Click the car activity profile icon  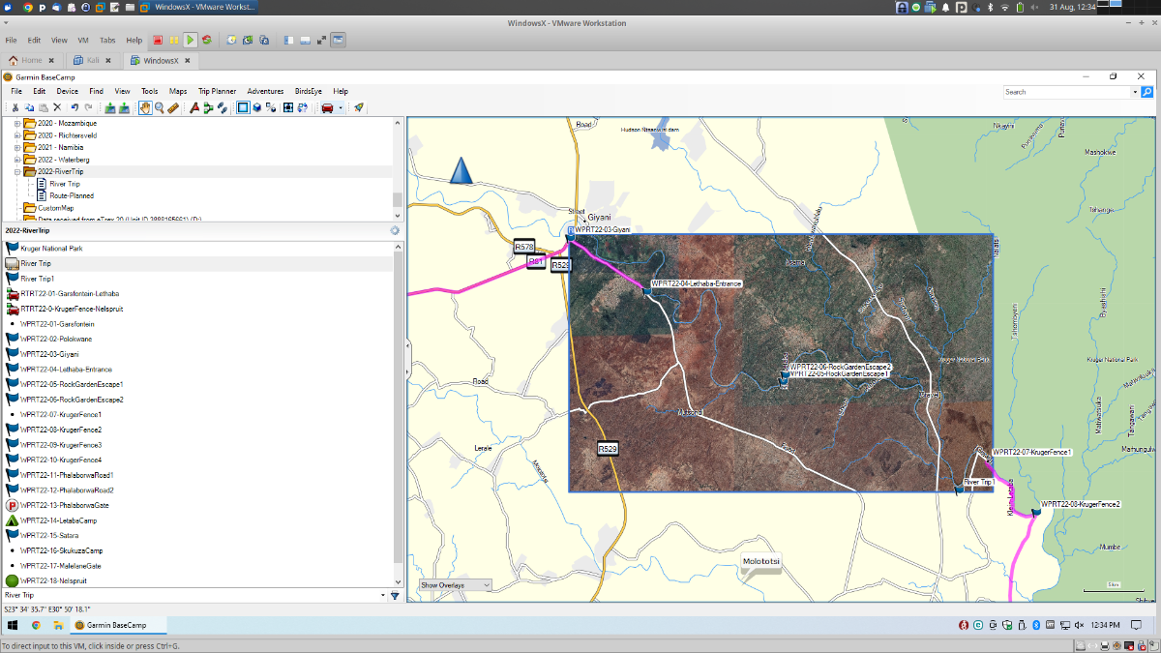[327, 107]
